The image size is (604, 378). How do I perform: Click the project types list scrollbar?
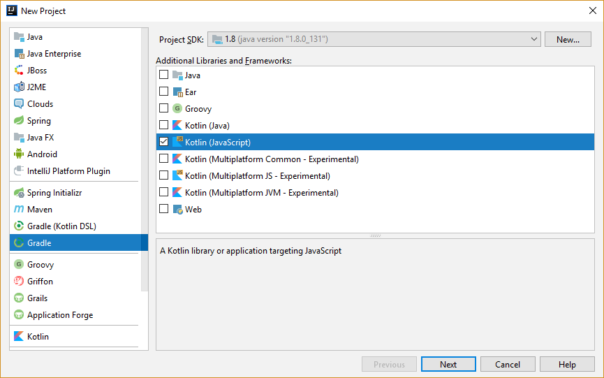(145, 160)
